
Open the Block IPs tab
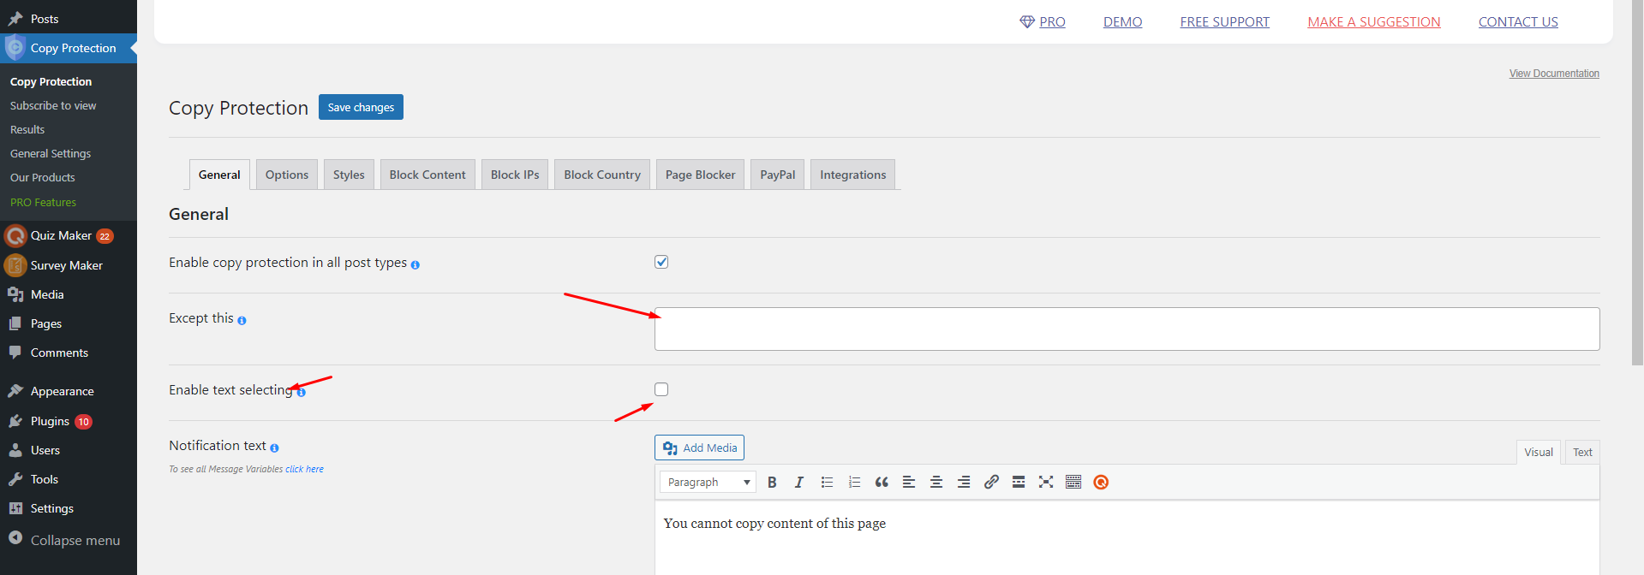coord(515,175)
